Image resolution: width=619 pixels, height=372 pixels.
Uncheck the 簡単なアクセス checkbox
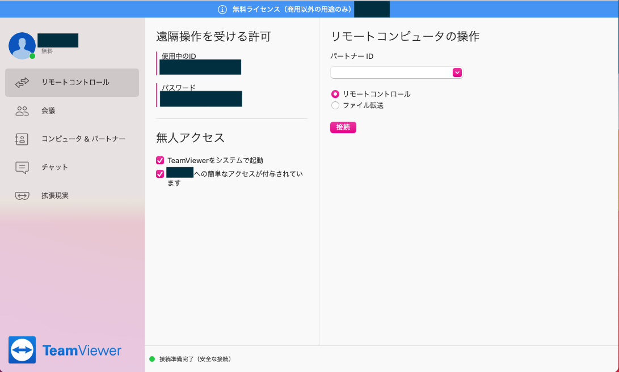coord(160,174)
